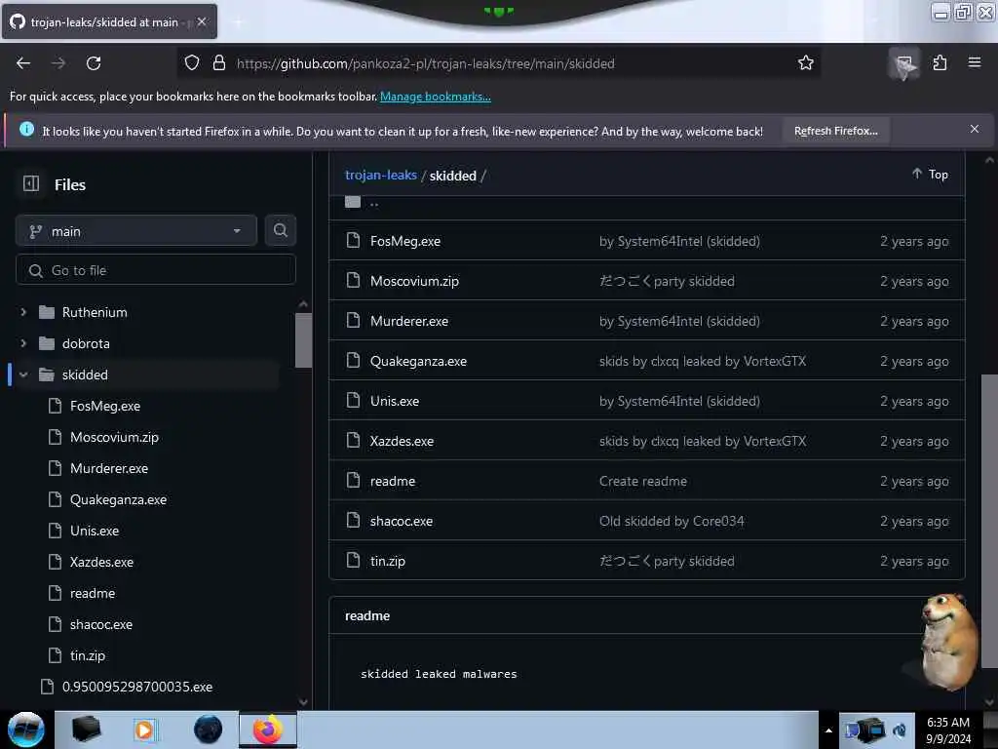This screenshot has width=998, height=749.
Task: Bookmark this page with the star icon
Action: [x=806, y=62]
